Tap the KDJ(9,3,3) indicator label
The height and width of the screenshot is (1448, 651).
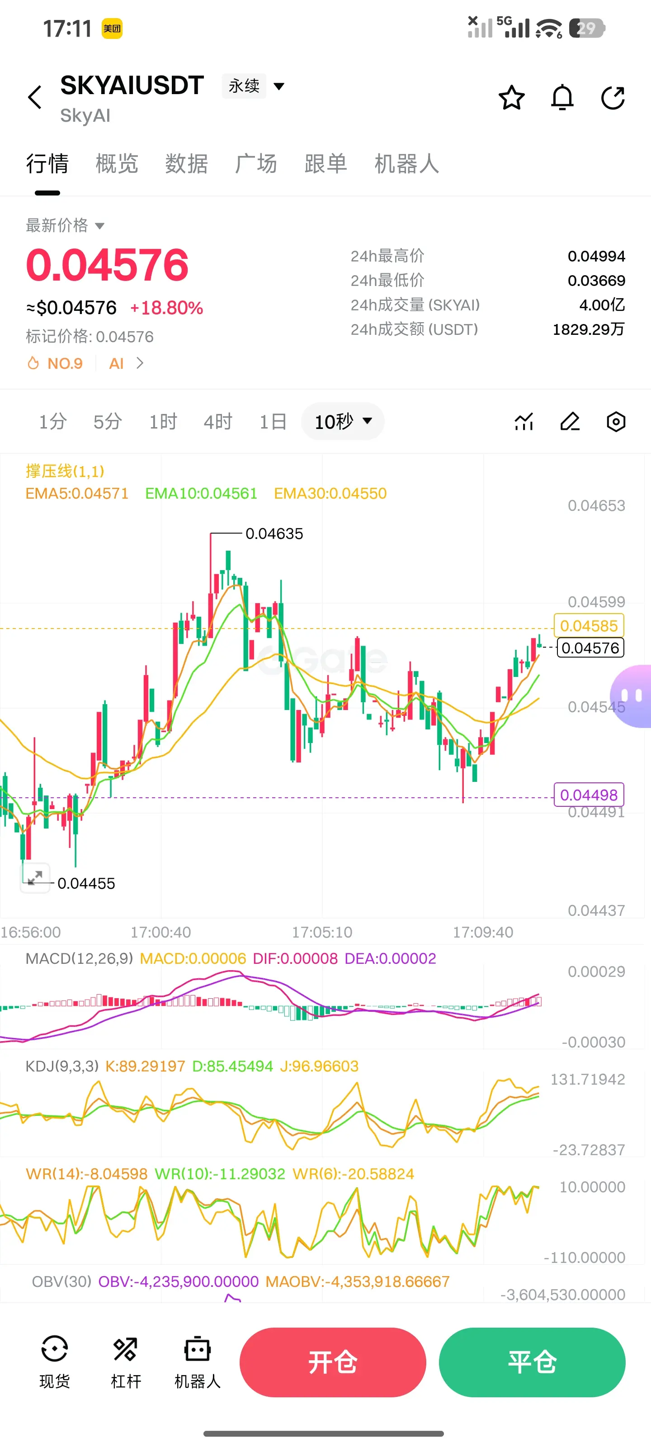click(62, 1067)
